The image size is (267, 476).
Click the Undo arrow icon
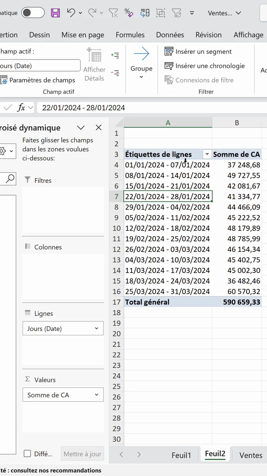pos(71,13)
